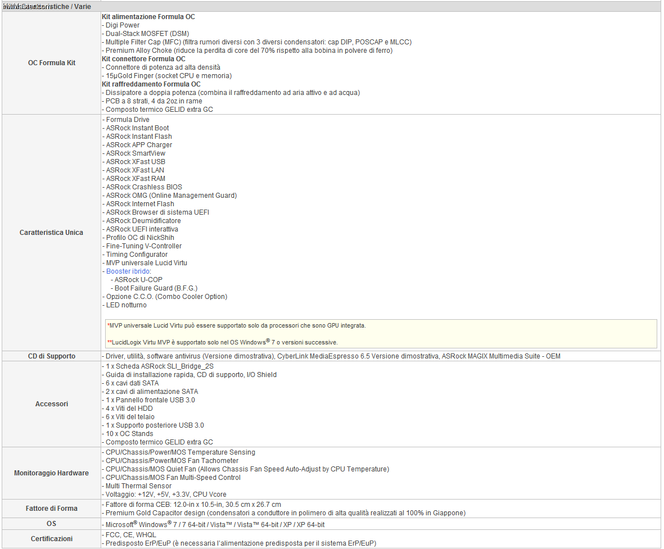Click the "Dual-Stack MOSFET (DSM)" line

point(145,34)
